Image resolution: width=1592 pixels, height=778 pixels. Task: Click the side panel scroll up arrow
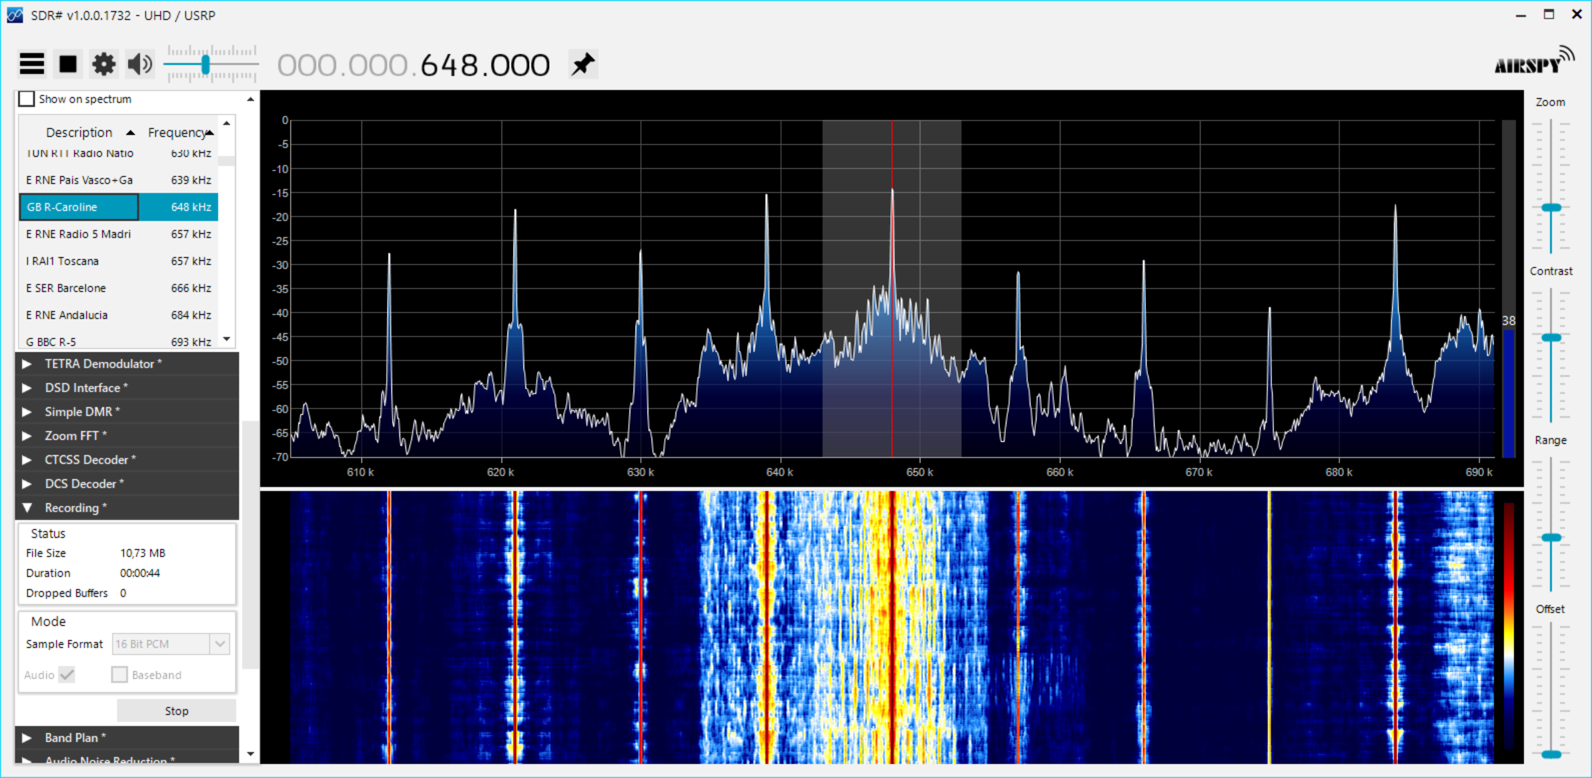250,99
